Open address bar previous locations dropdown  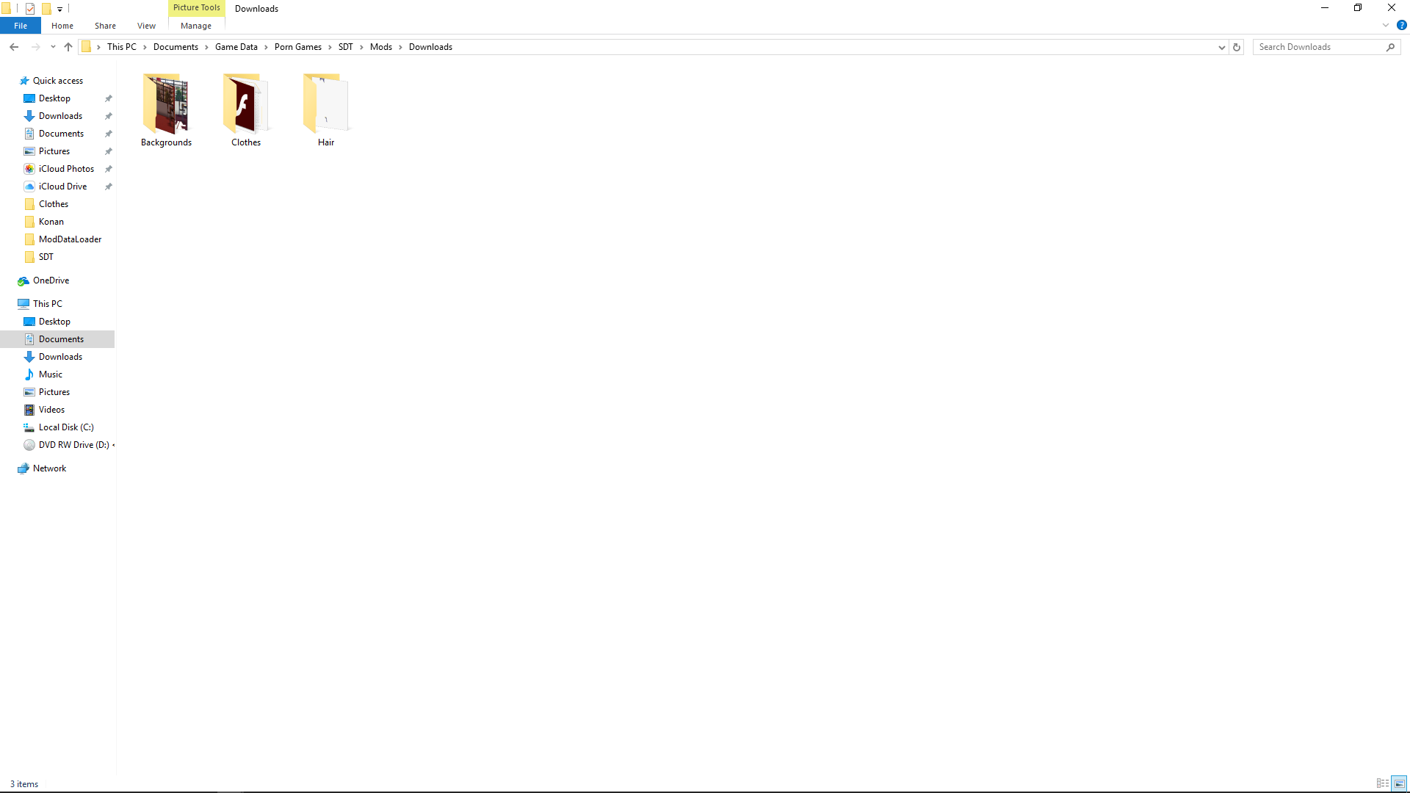1221,47
